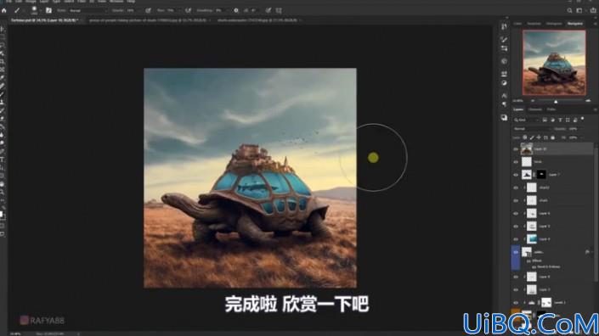The width and height of the screenshot is (599, 336).
Task: Lock layer position icon
Action: click(539, 137)
